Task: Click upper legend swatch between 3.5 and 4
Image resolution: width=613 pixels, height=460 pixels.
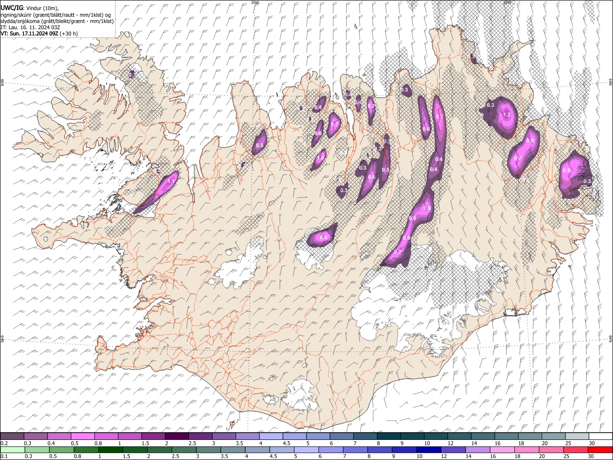Action: pyautogui.click(x=247, y=437)
